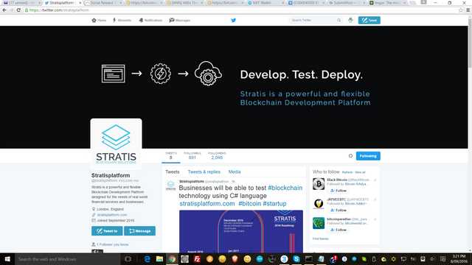Screen dimensions: 472x265
Task: Open profile avatar menu in top bar
Action: pos(351,20)
